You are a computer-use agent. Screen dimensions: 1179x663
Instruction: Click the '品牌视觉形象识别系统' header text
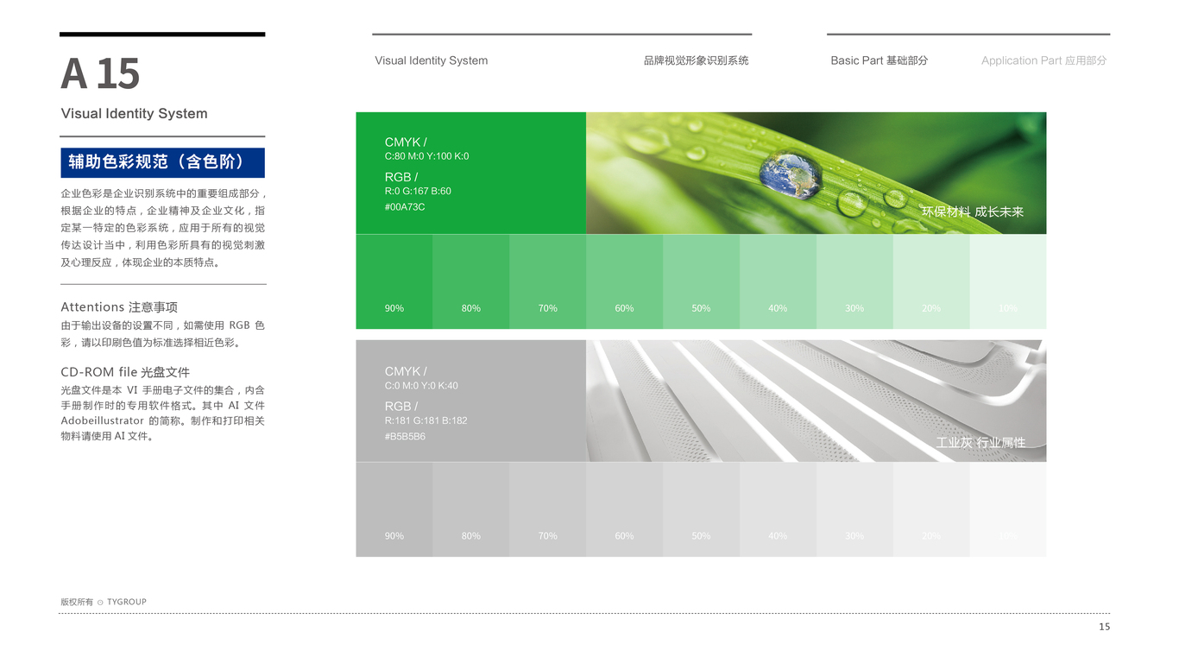point(697,60)
